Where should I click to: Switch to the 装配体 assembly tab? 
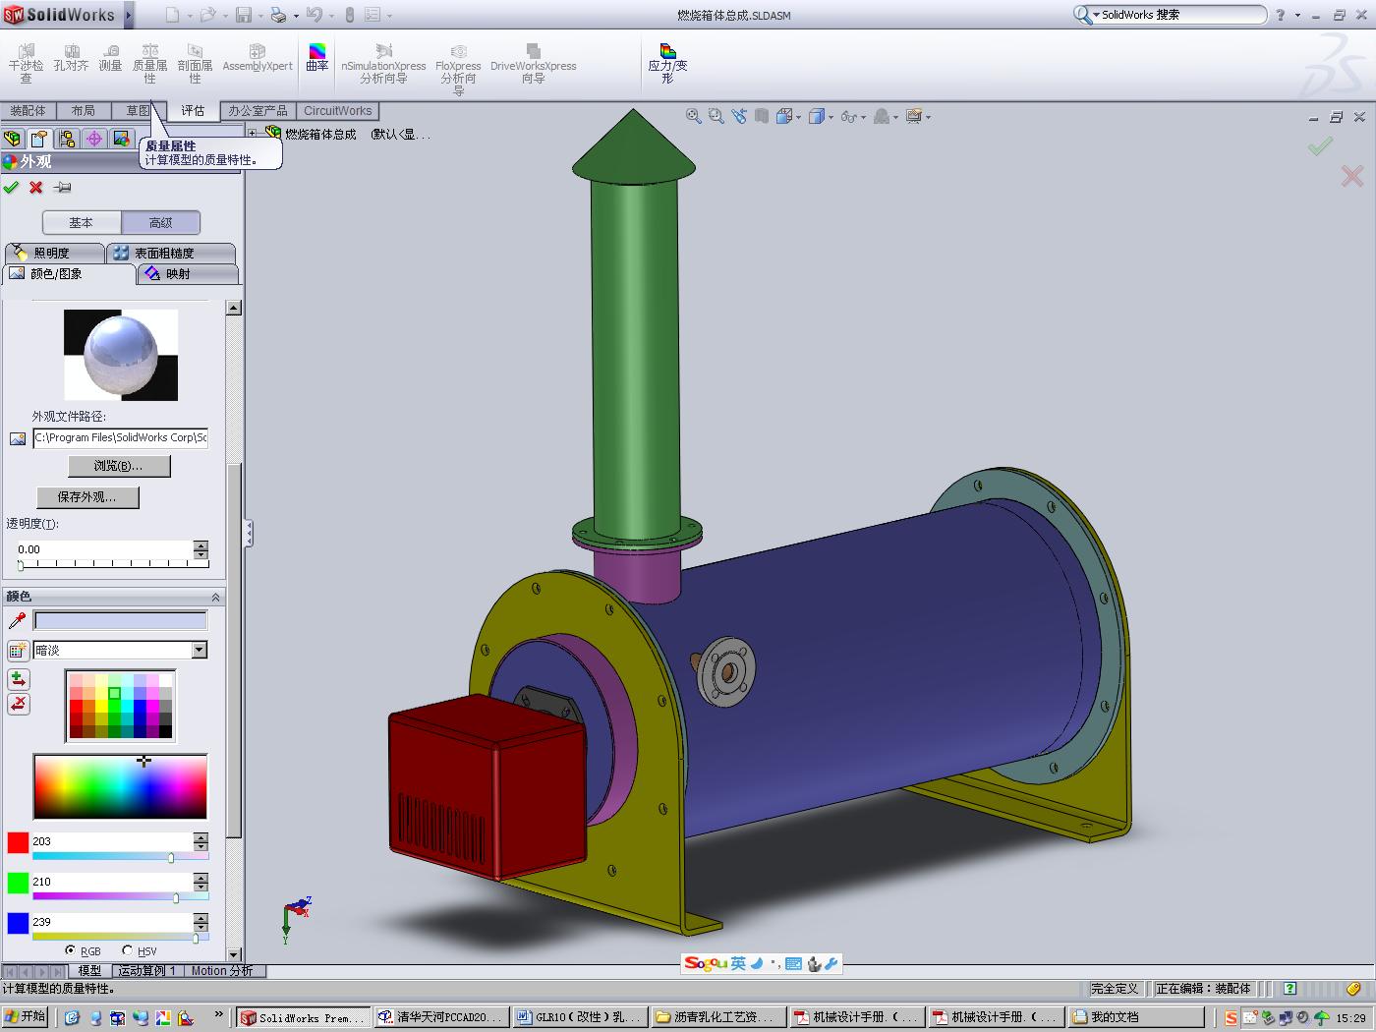(29, 111)
